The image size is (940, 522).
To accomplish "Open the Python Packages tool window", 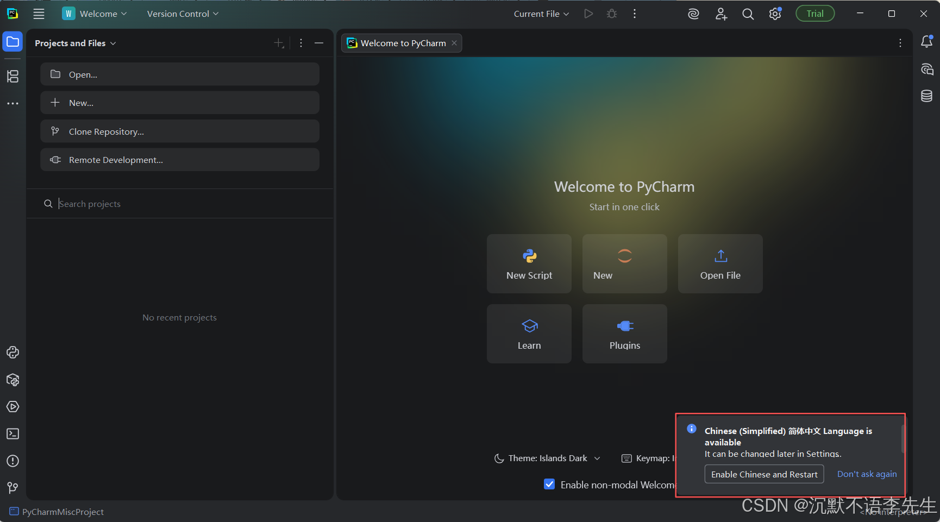I will click(x=12, y=380).
